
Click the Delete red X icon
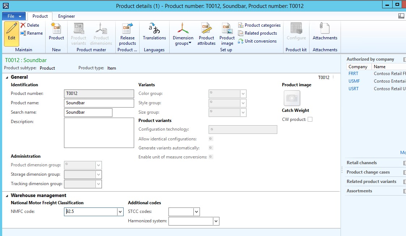tap(23, 25)
